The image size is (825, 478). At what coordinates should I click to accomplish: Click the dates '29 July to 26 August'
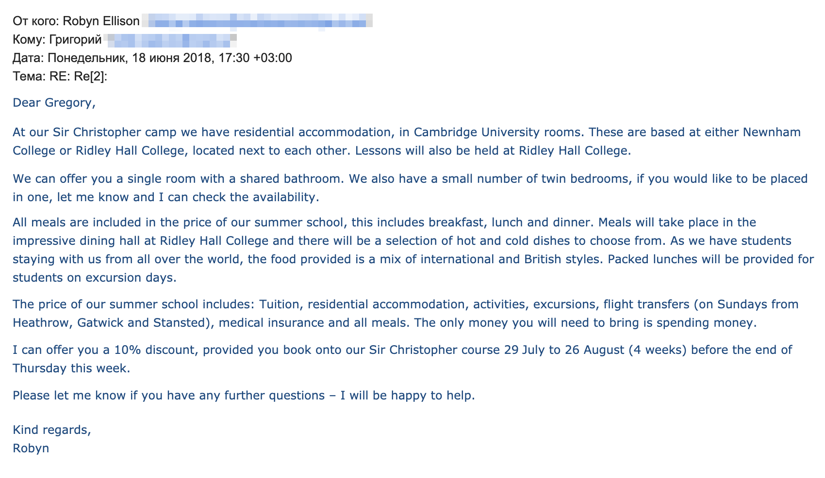[564, 350]
